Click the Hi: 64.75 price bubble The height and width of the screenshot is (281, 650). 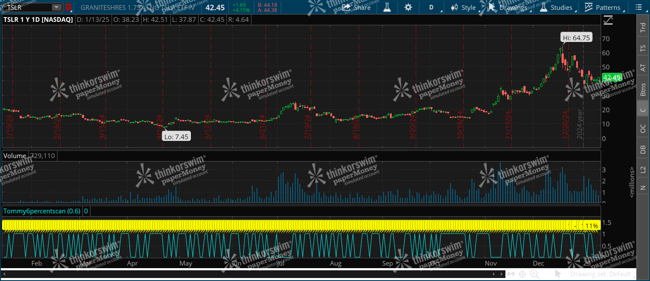(x=576, y=38)
